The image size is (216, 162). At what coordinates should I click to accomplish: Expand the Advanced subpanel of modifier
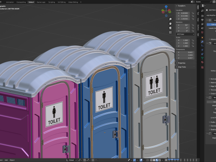pyautogui.click(x=212, y=39)
